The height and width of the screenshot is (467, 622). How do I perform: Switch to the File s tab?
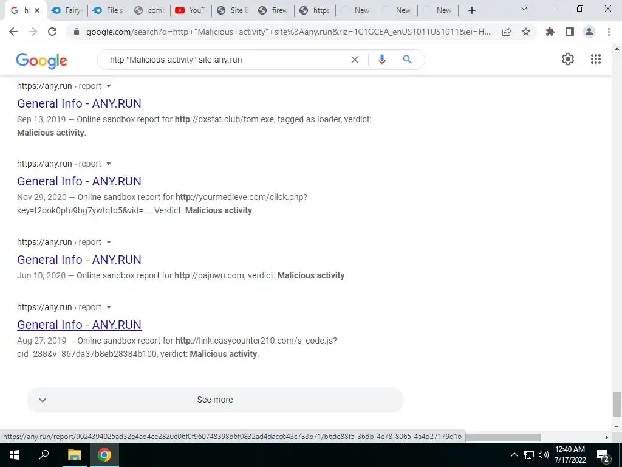[x=108, y=10]
